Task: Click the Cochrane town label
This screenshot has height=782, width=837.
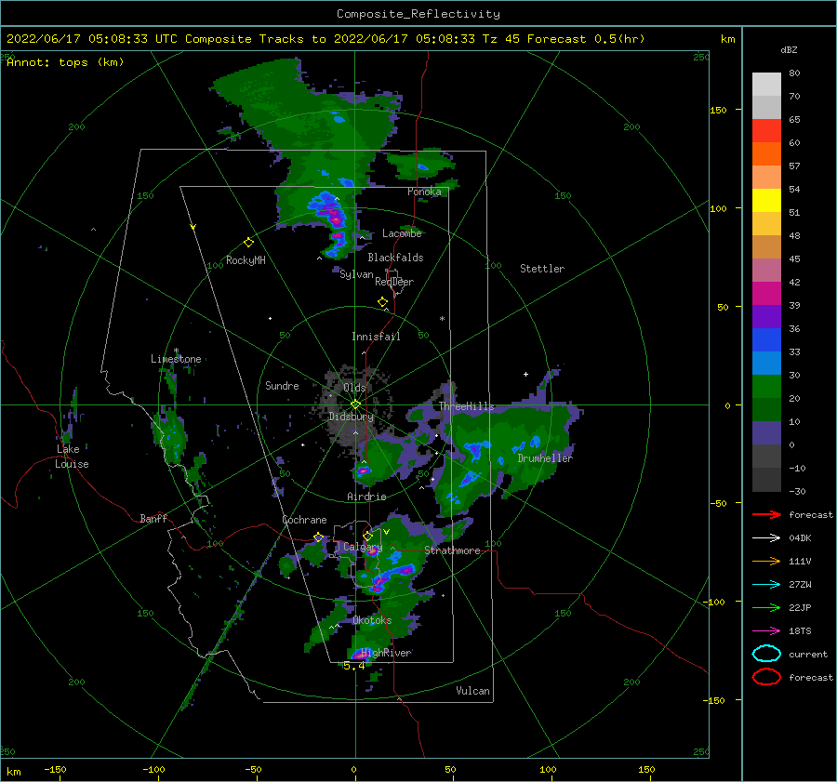Action: [304, 520]
